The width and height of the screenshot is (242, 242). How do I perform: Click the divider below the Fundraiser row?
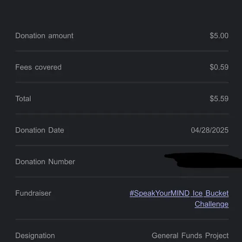(122, 219)
